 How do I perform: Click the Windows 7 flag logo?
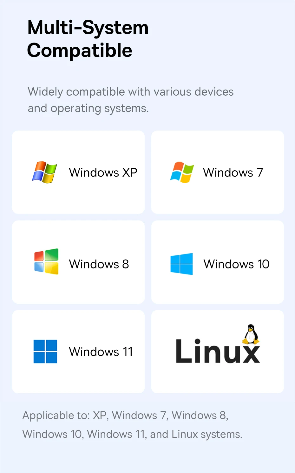(x=182, y=172)
